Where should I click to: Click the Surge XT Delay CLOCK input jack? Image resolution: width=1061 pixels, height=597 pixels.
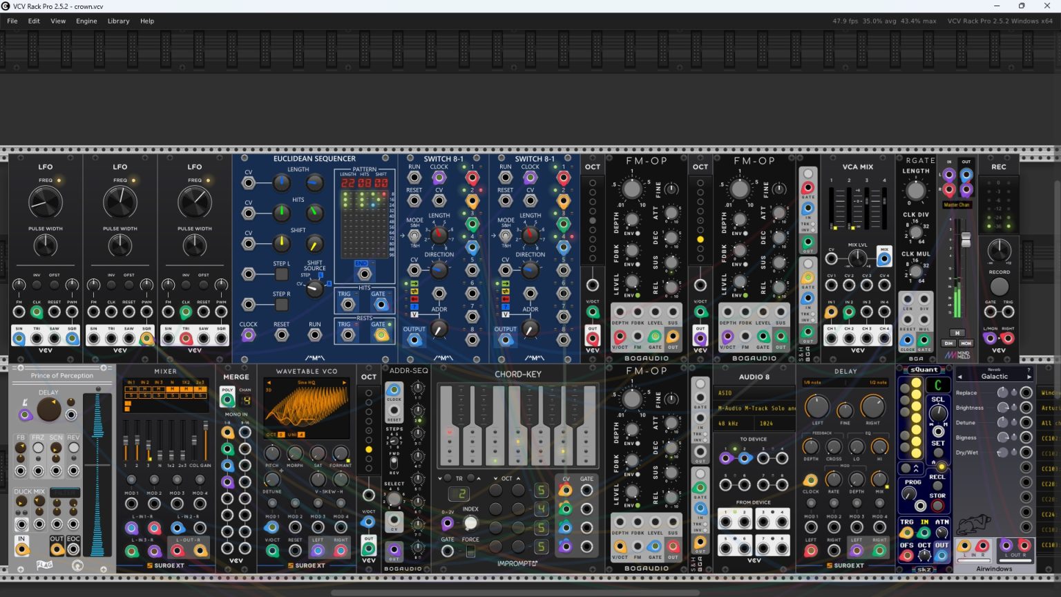[811, 480]
